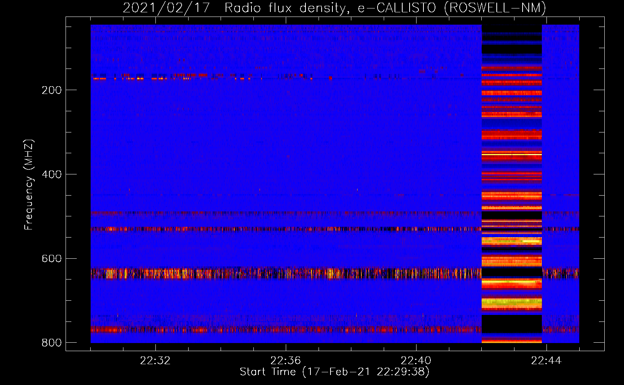Click the '22:32' time tick label
The height and width of the screenshot is (385, 624).
(155, 360)
